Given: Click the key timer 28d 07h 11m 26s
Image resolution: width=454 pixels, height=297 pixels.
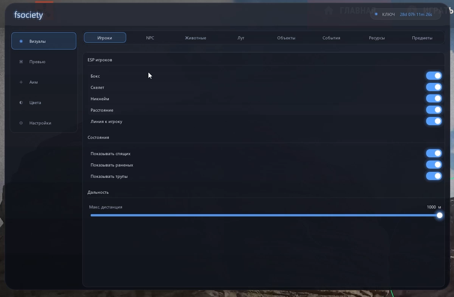Looking at the screenshot, I should coord(416,14).
